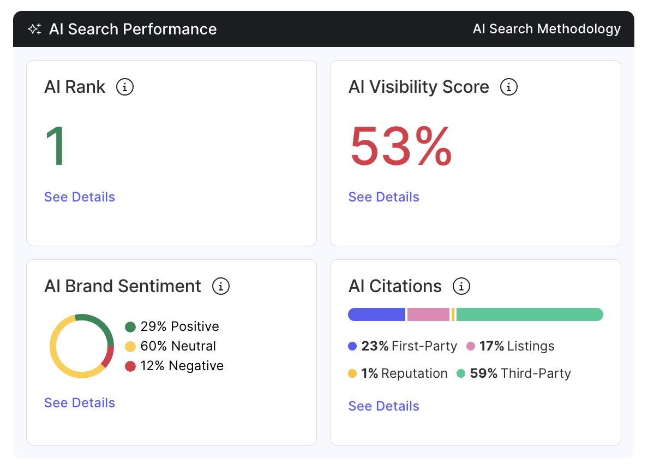Click the AI Citations info icon

tap(461, 286)
